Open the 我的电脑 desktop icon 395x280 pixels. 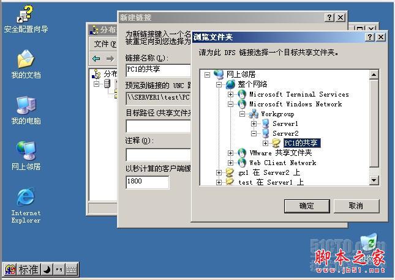[x=26, y=110]
